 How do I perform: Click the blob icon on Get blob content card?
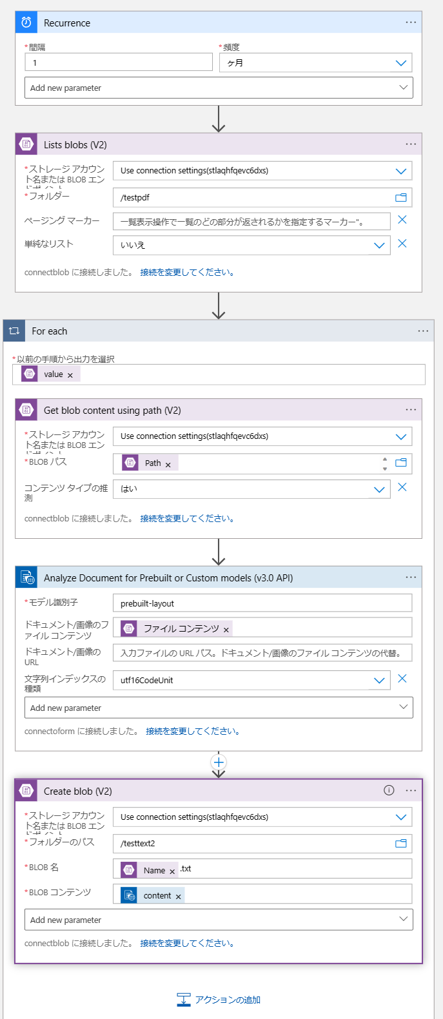(x=25, y=409)
